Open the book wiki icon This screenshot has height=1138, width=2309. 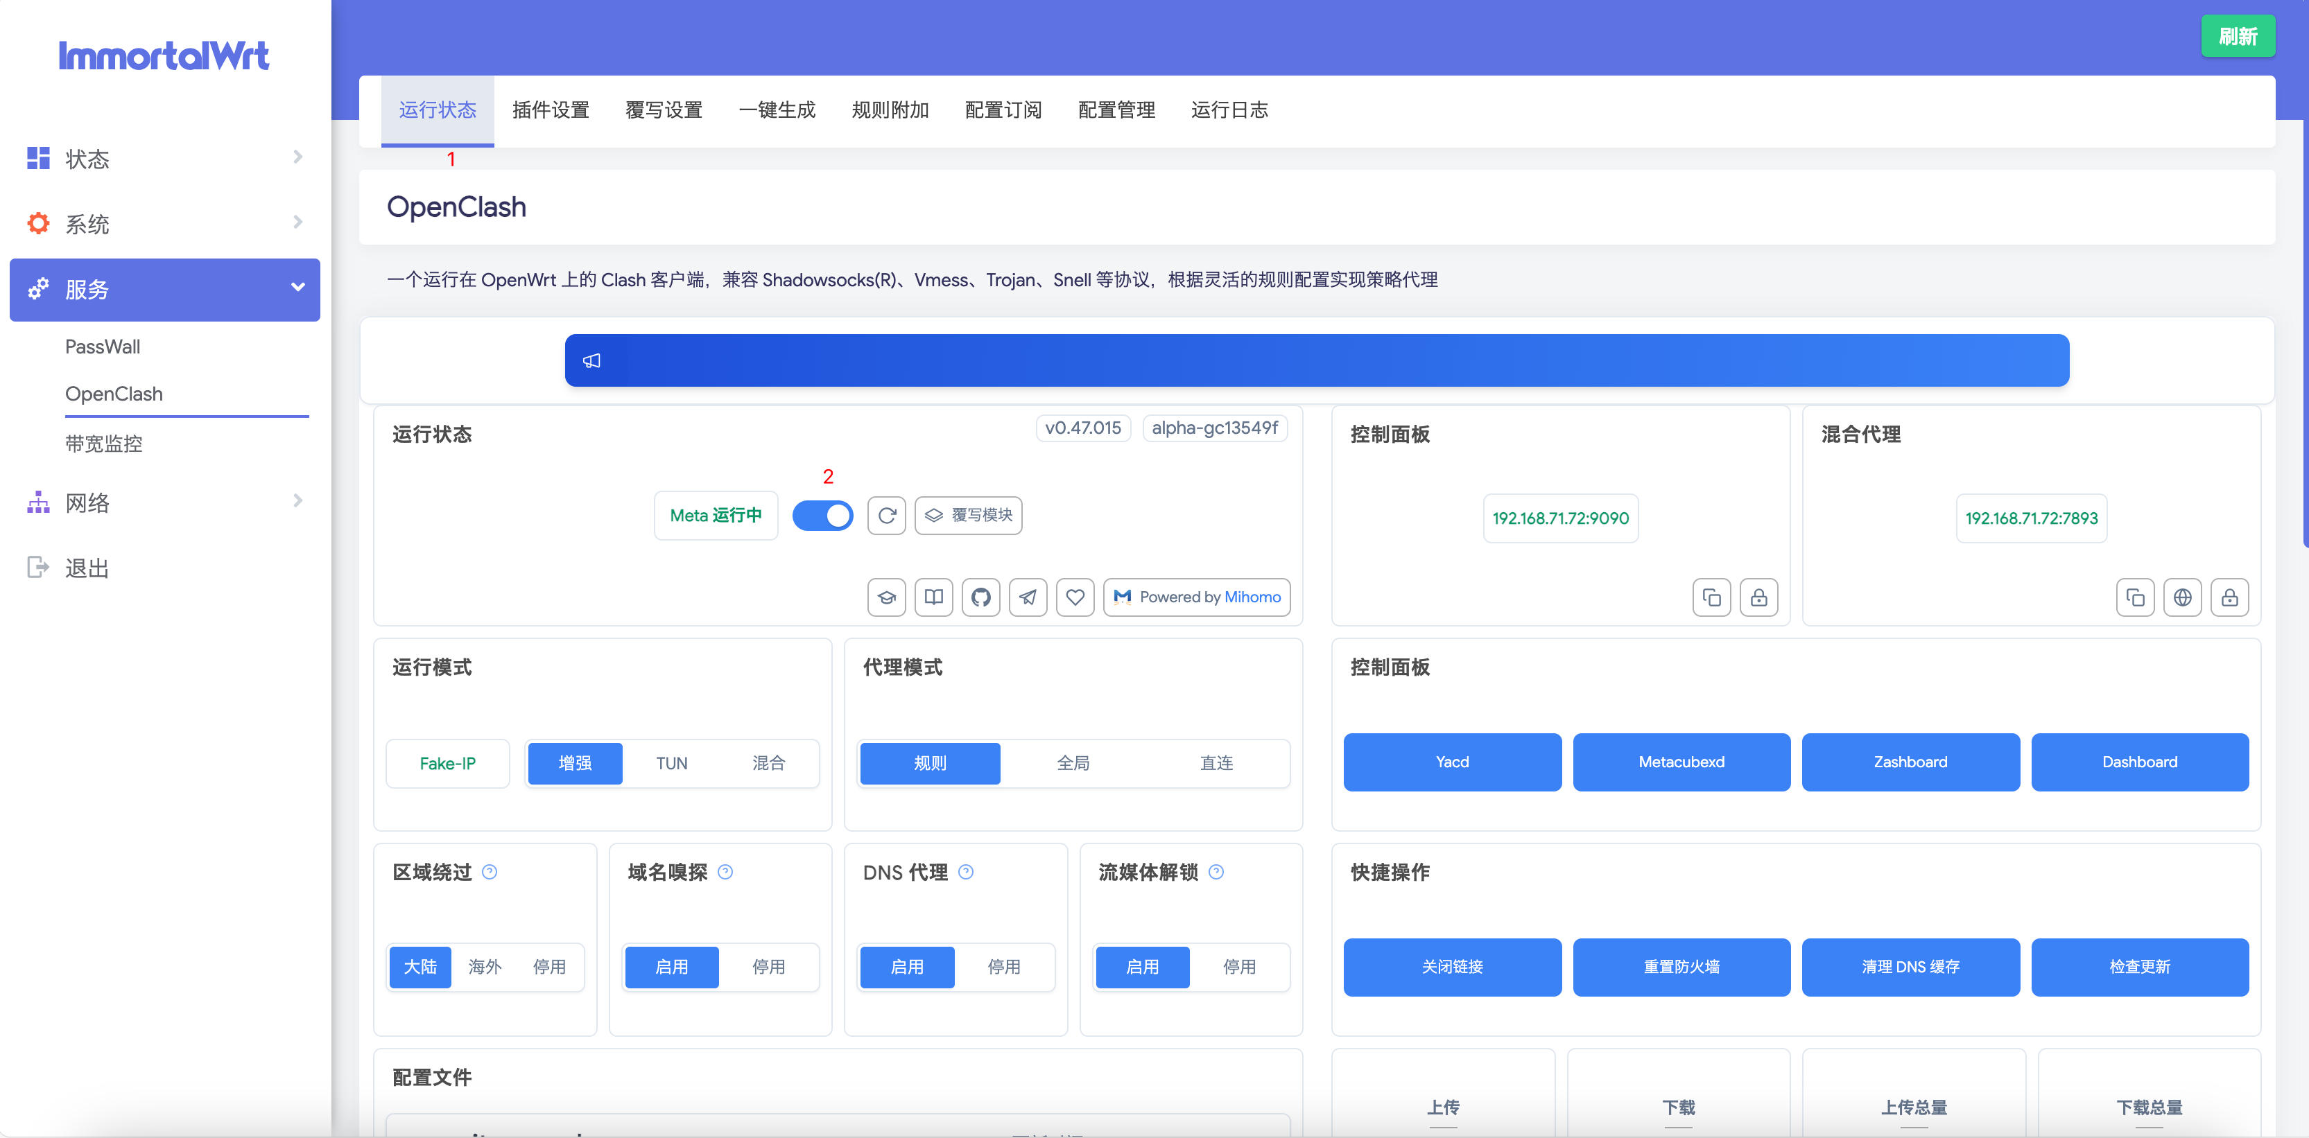[933, 597]
